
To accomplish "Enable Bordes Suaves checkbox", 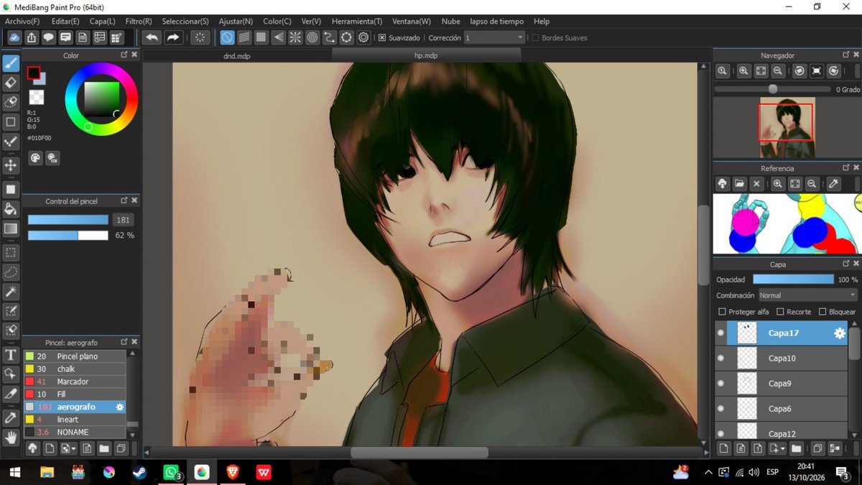I will click(x=535, y=37).
